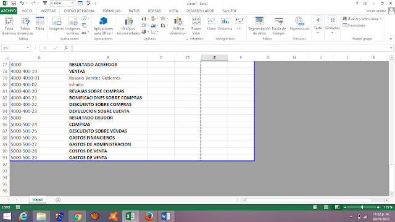Select column E header
395x222 pixels.
[x=214, y=57]
